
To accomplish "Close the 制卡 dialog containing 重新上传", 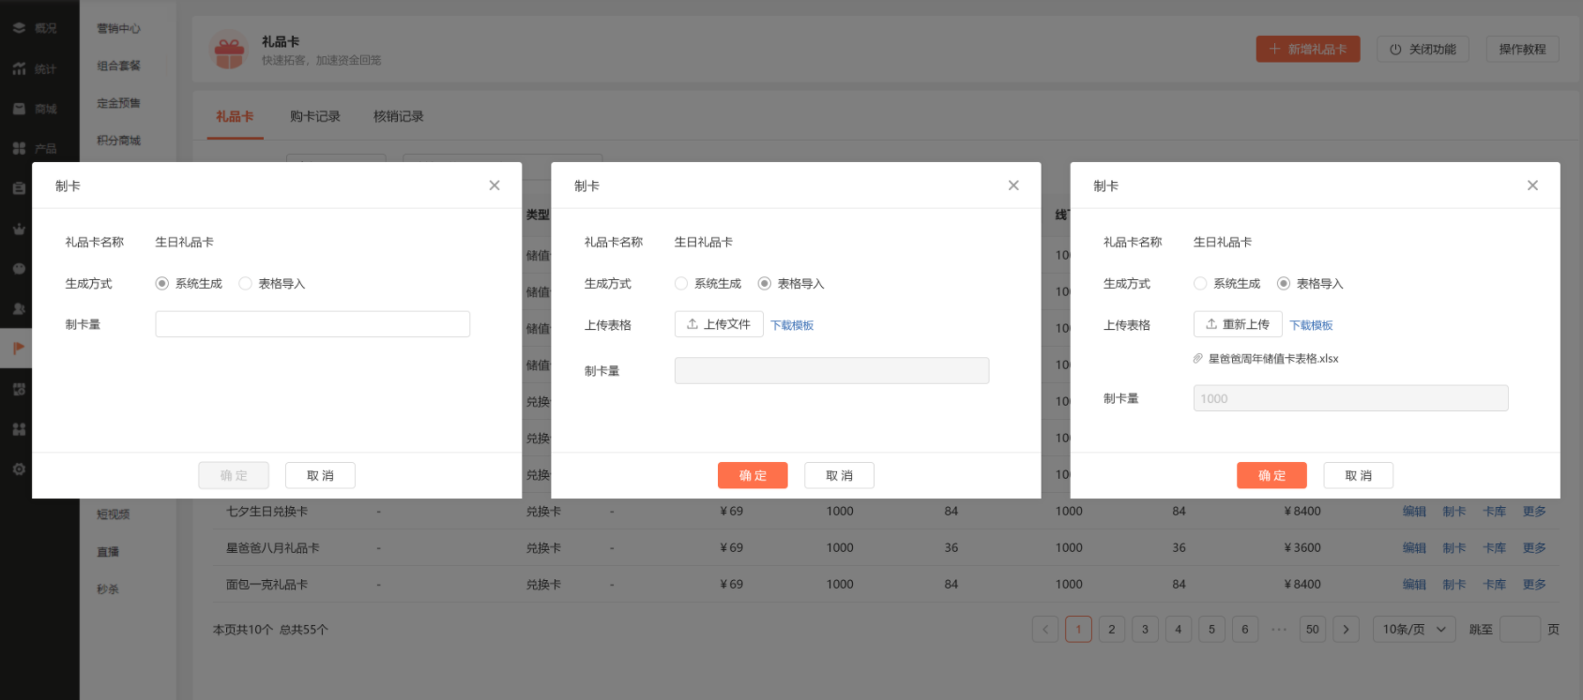I will click(x=1532, y=186).
